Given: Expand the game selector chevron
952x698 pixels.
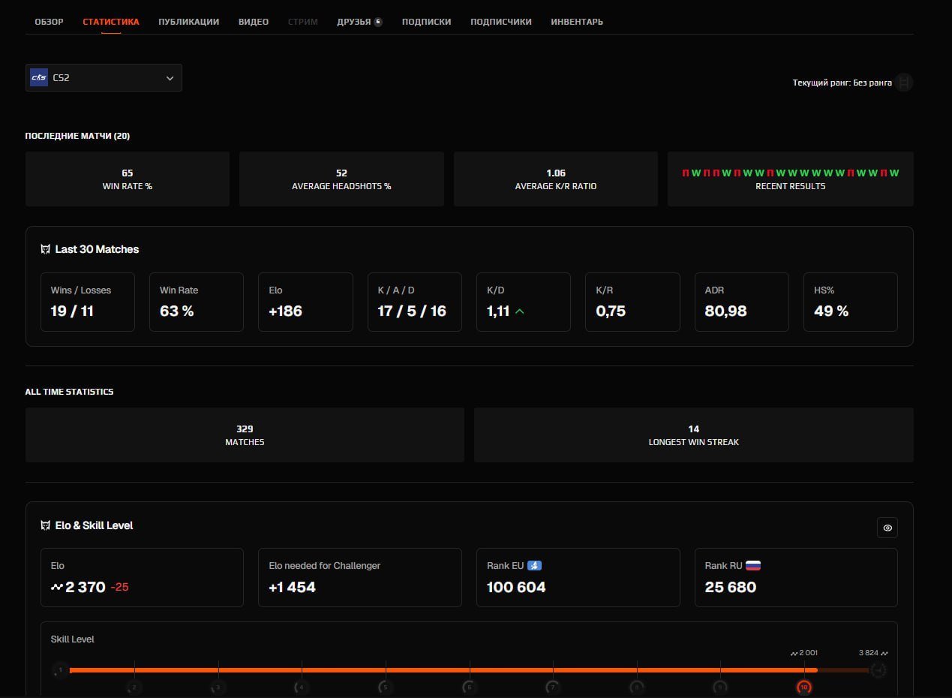Looking at the screenshot, I should [x=170, y=77].
